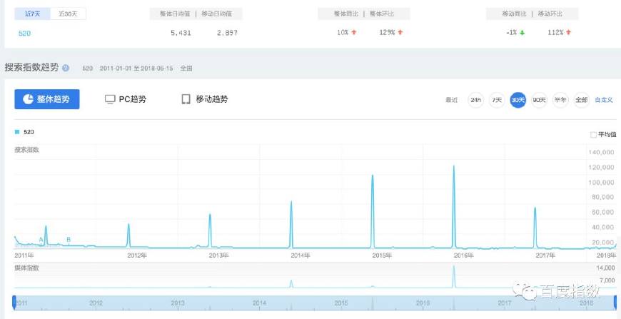Select the 整体趋势 overall trend button
621x319 pixels.
[x=46, y=99]
